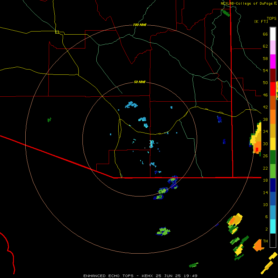Image resolution: width=278 pixels, height=278 pixels.
Task: Click the "ENHANCED ECHO TOPS" caption text
Action: (x=108, y=276)
